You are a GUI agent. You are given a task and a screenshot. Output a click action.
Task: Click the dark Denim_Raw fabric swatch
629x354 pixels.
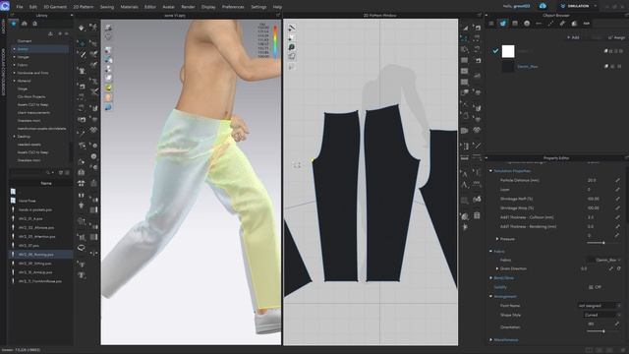click(x=508, y=66)
